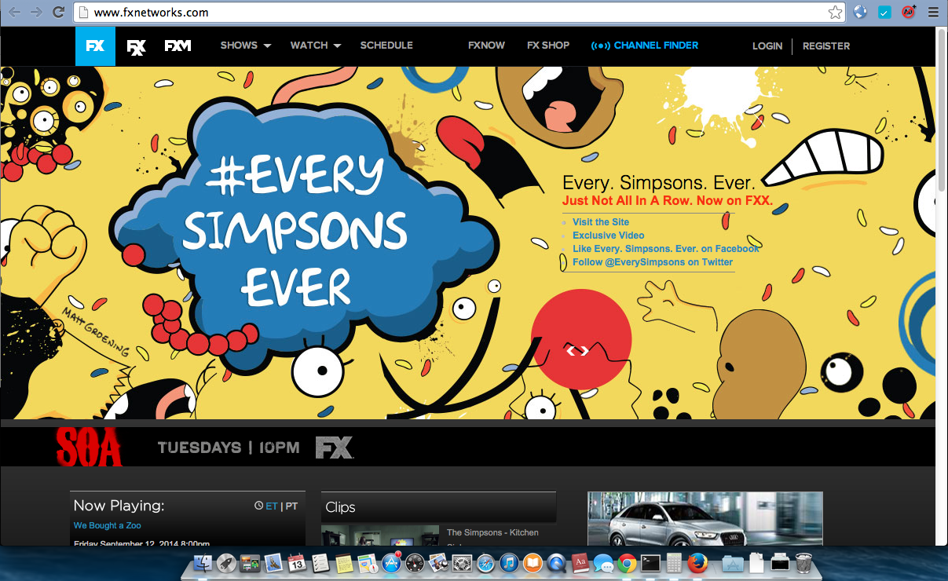948x581 pixels.
Task: Go to FX SHOP
Action: [x=548, y=46]
